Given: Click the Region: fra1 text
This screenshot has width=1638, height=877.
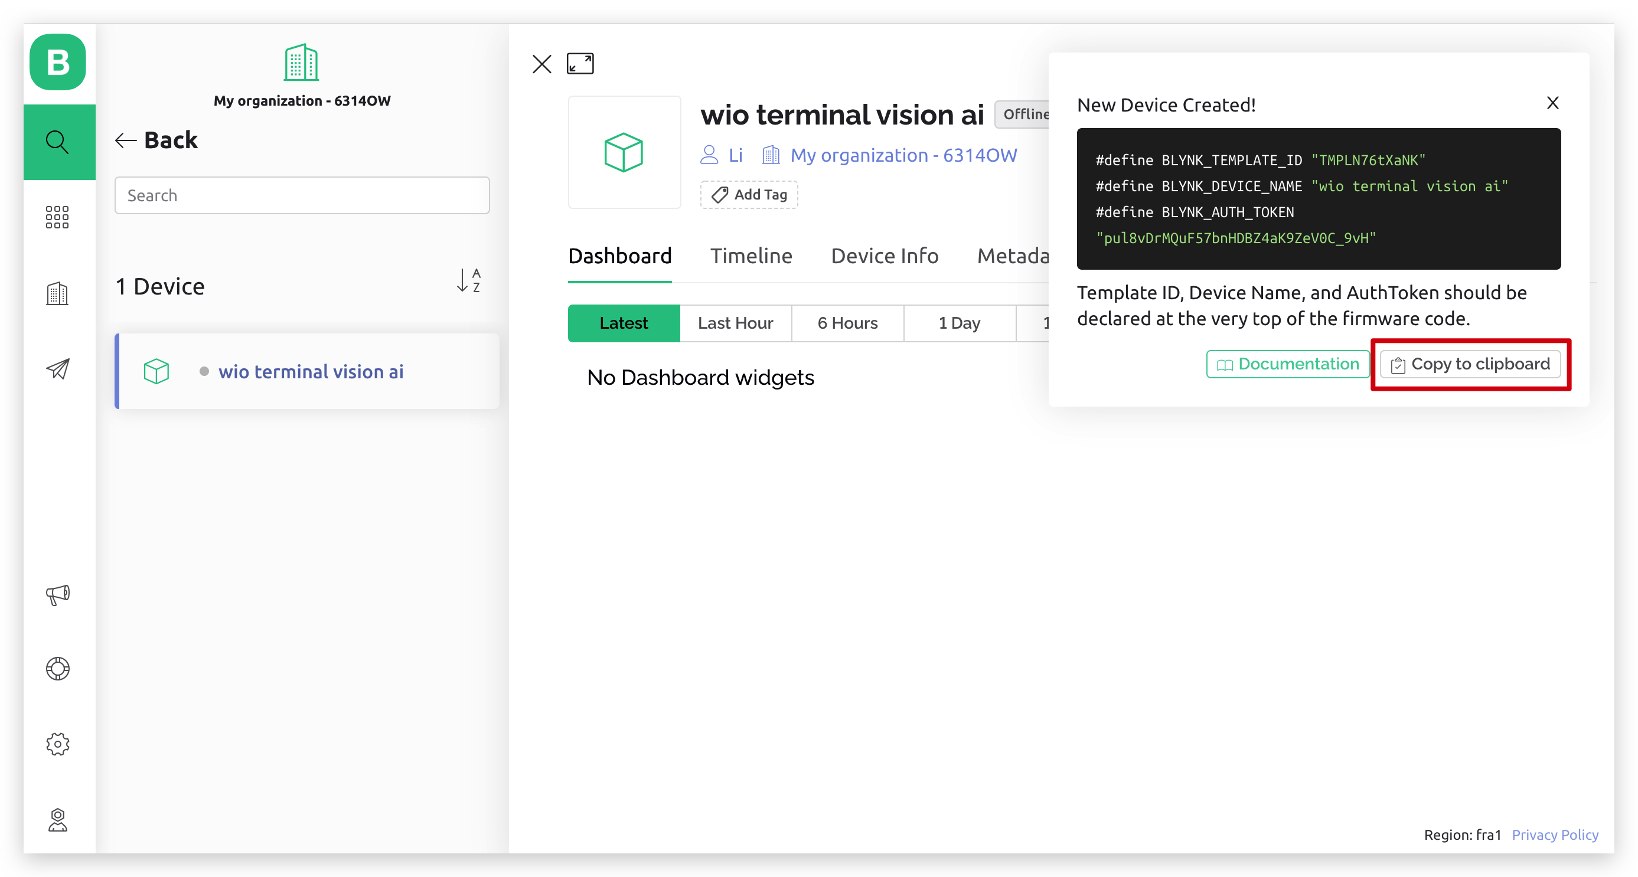Looking at the screenshot, I should [1463, 835].
